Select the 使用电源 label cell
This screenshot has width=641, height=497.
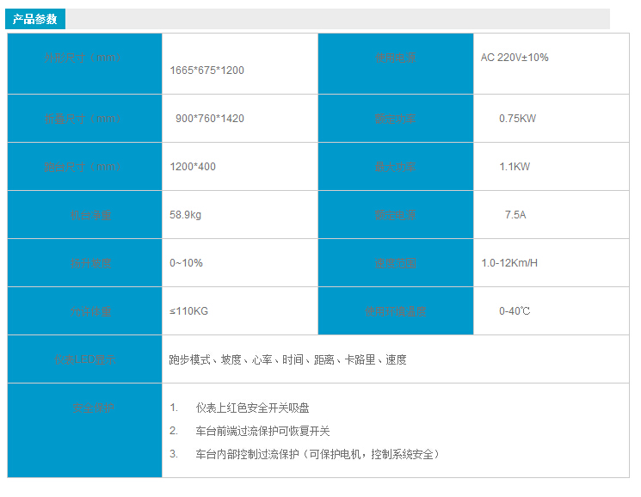396,64
